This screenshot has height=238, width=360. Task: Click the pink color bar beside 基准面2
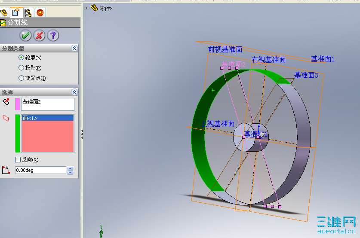tap(18, 104)
